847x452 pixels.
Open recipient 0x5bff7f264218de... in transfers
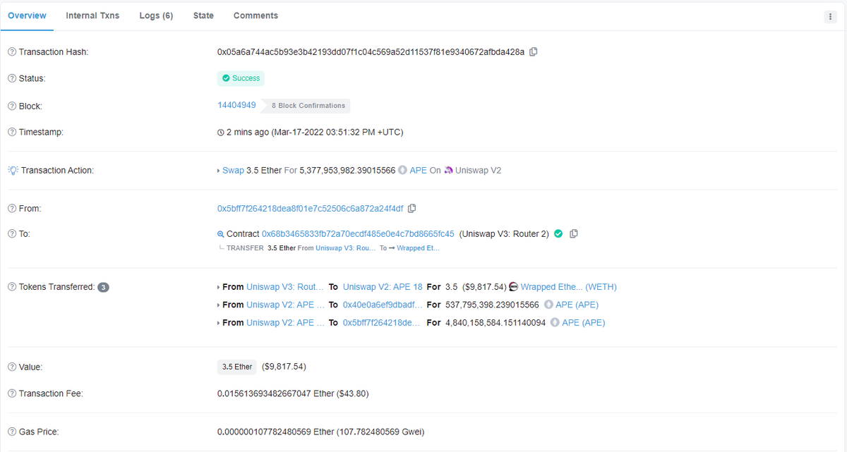click(x=383, y=323)
